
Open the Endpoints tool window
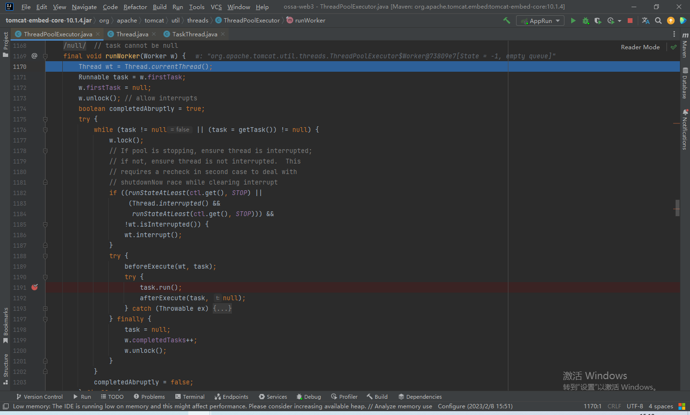point(231,396)
